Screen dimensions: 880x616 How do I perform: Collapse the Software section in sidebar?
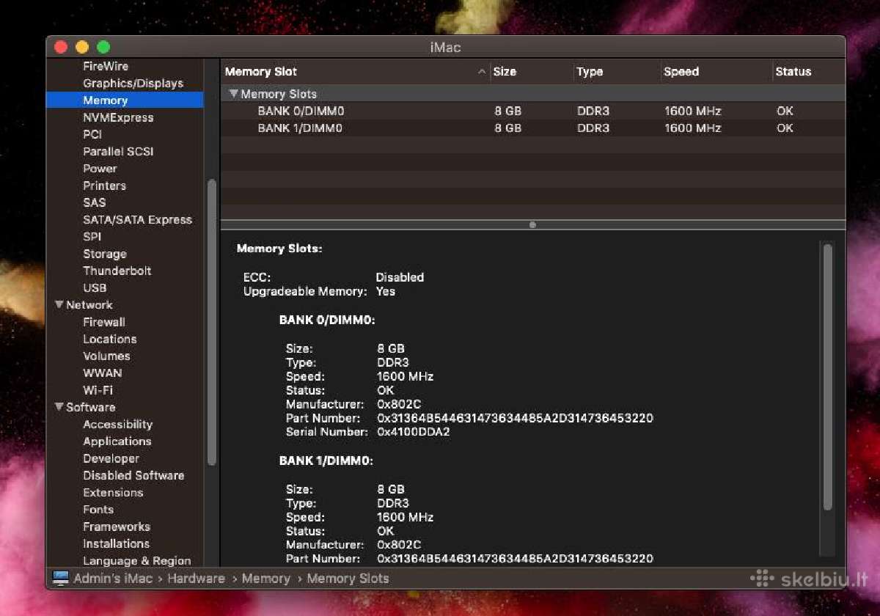(x=59, y=407)
